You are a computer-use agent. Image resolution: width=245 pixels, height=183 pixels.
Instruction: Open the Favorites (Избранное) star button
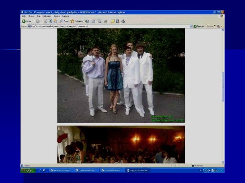(x=77, y=21)
